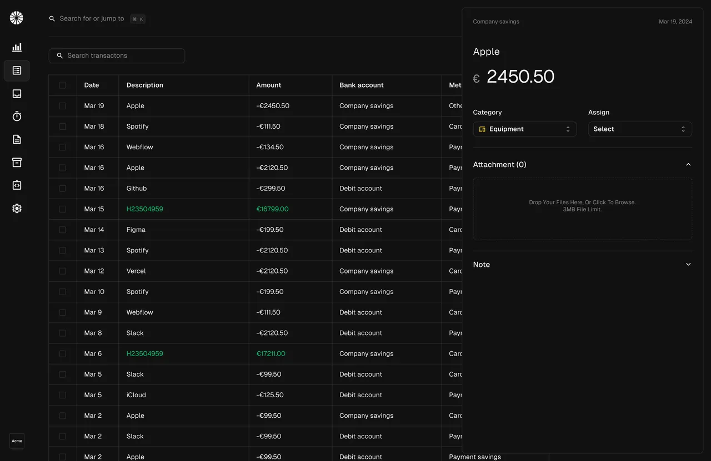Click the Payment savings cell
The height and width of the screenshot is (461, 711).
475,457
